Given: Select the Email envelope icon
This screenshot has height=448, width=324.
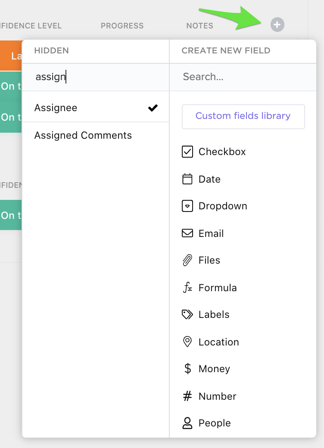Looking at the screenshot, I should 187,233.
